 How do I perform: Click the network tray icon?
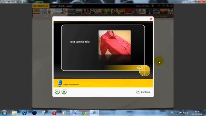(184, 113)
